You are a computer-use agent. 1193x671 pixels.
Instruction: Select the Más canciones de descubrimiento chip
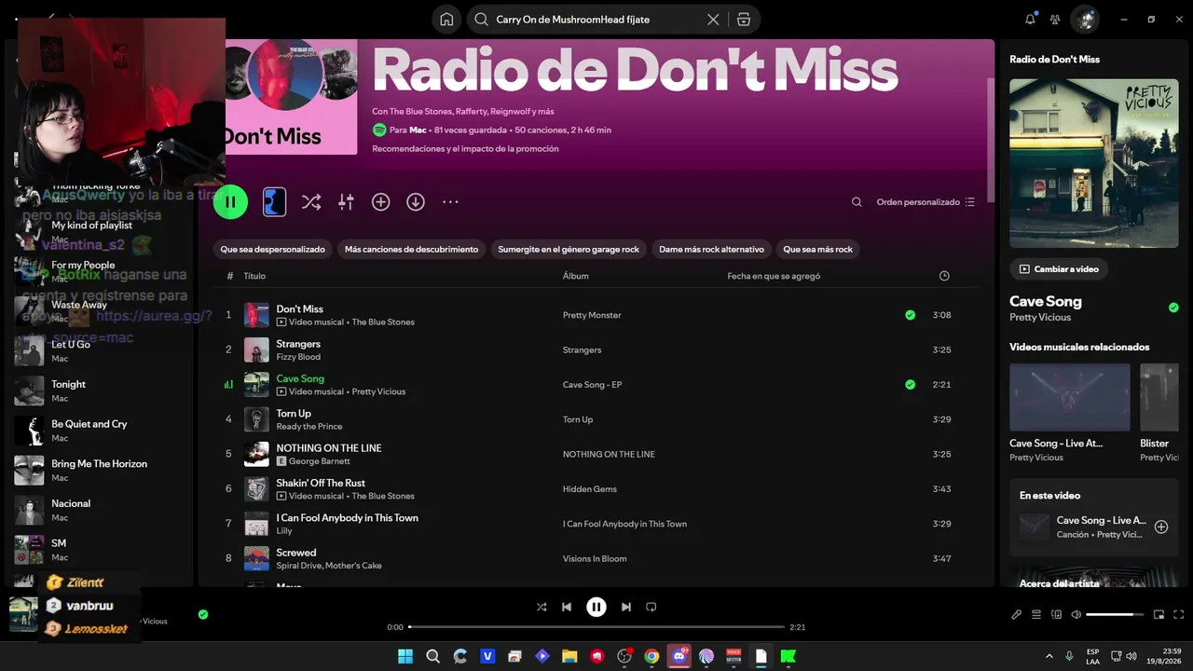pyautogui.click(x=411, y=249)
